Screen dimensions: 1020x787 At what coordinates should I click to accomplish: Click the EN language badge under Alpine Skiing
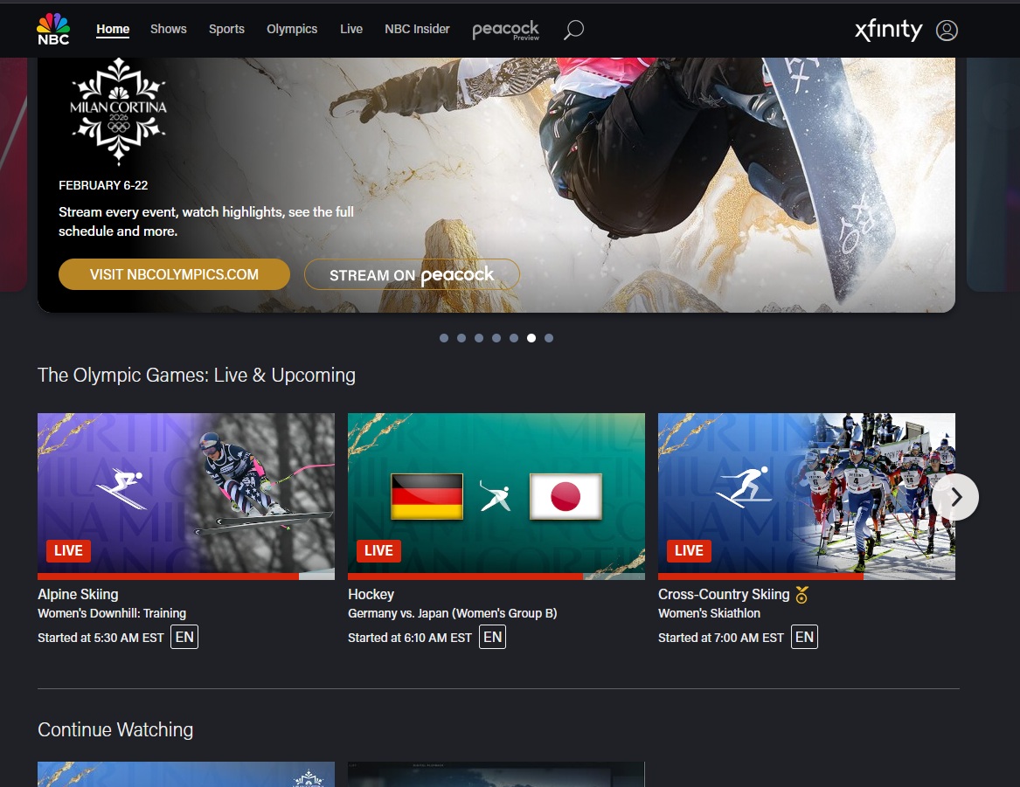(184, 637)
